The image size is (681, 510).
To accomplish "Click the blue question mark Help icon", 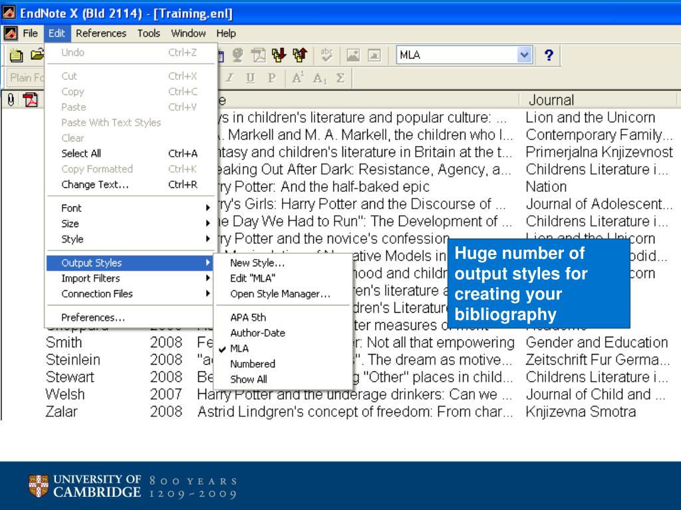I will coord(549,55).
